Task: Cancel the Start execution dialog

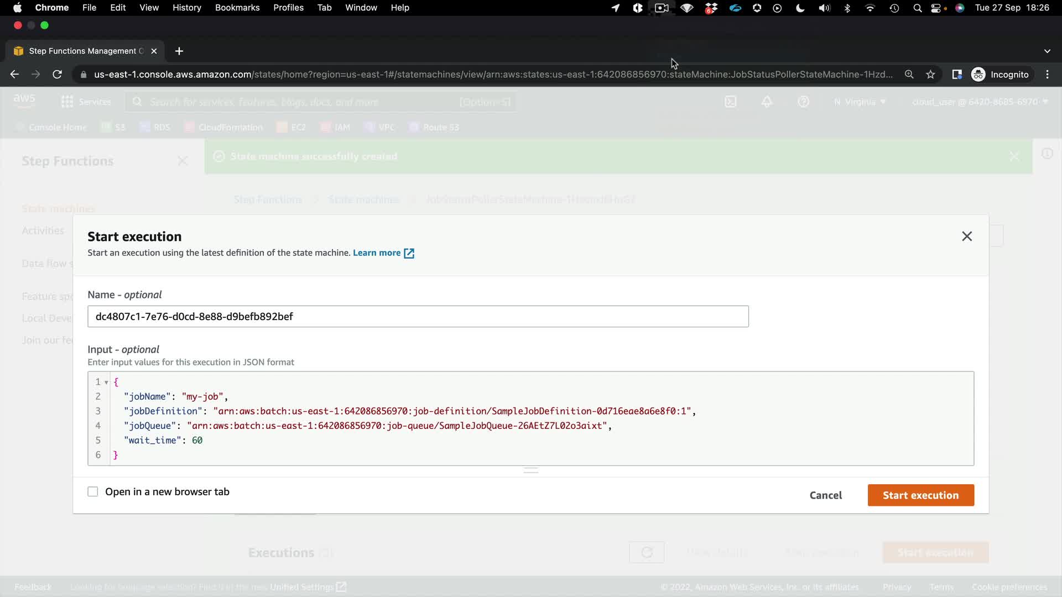Action: point(825,495)
